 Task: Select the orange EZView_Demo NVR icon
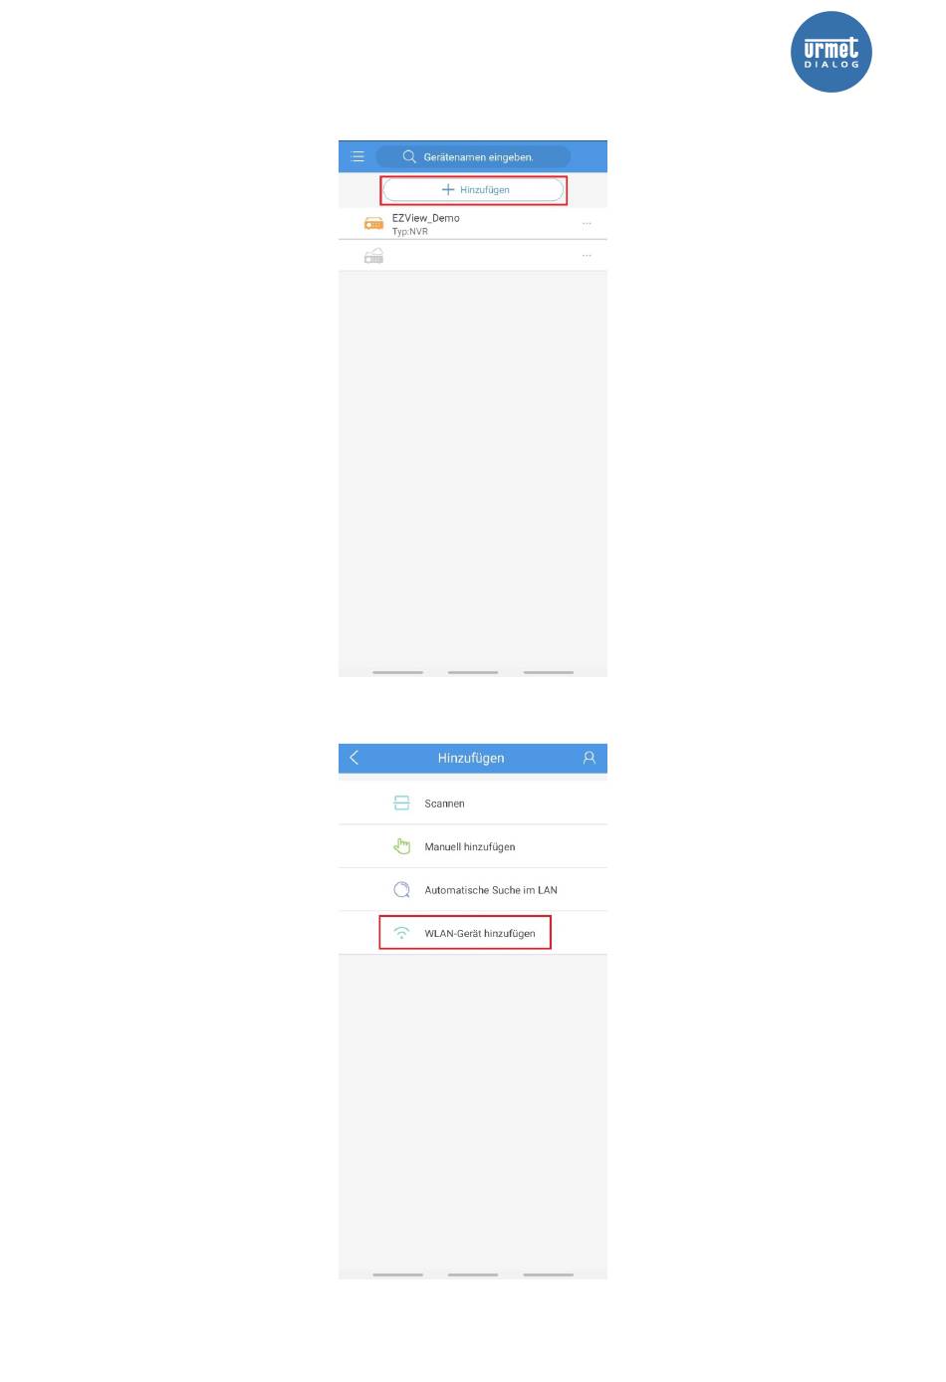tap(374, 224)
